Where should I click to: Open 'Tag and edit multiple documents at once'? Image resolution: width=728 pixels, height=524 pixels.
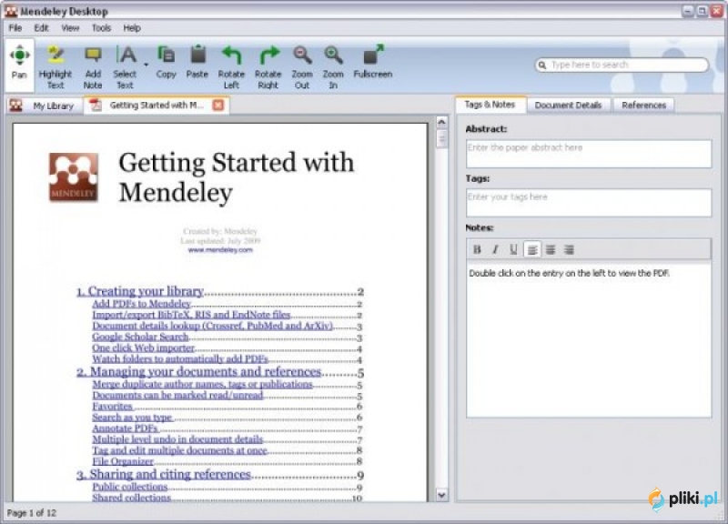coord(179,450)
